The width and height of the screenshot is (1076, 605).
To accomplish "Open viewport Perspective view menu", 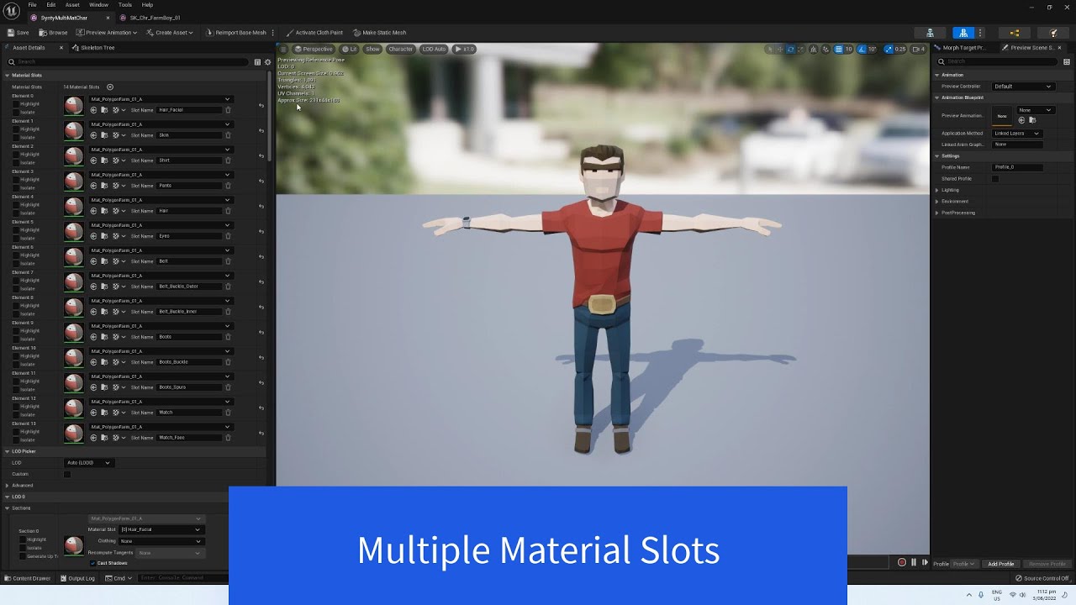I will 314,49.
